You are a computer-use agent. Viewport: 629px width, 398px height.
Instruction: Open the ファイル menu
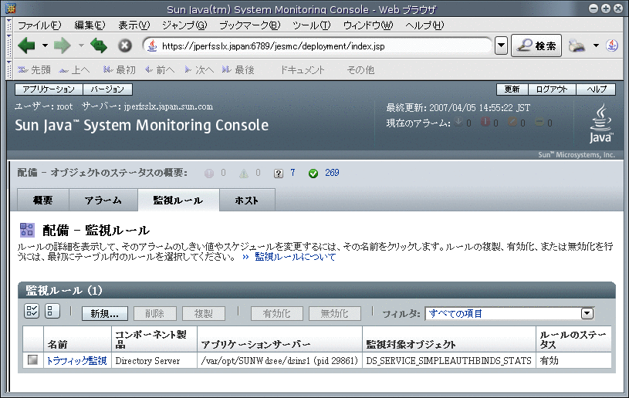click(x=39, y=25)
